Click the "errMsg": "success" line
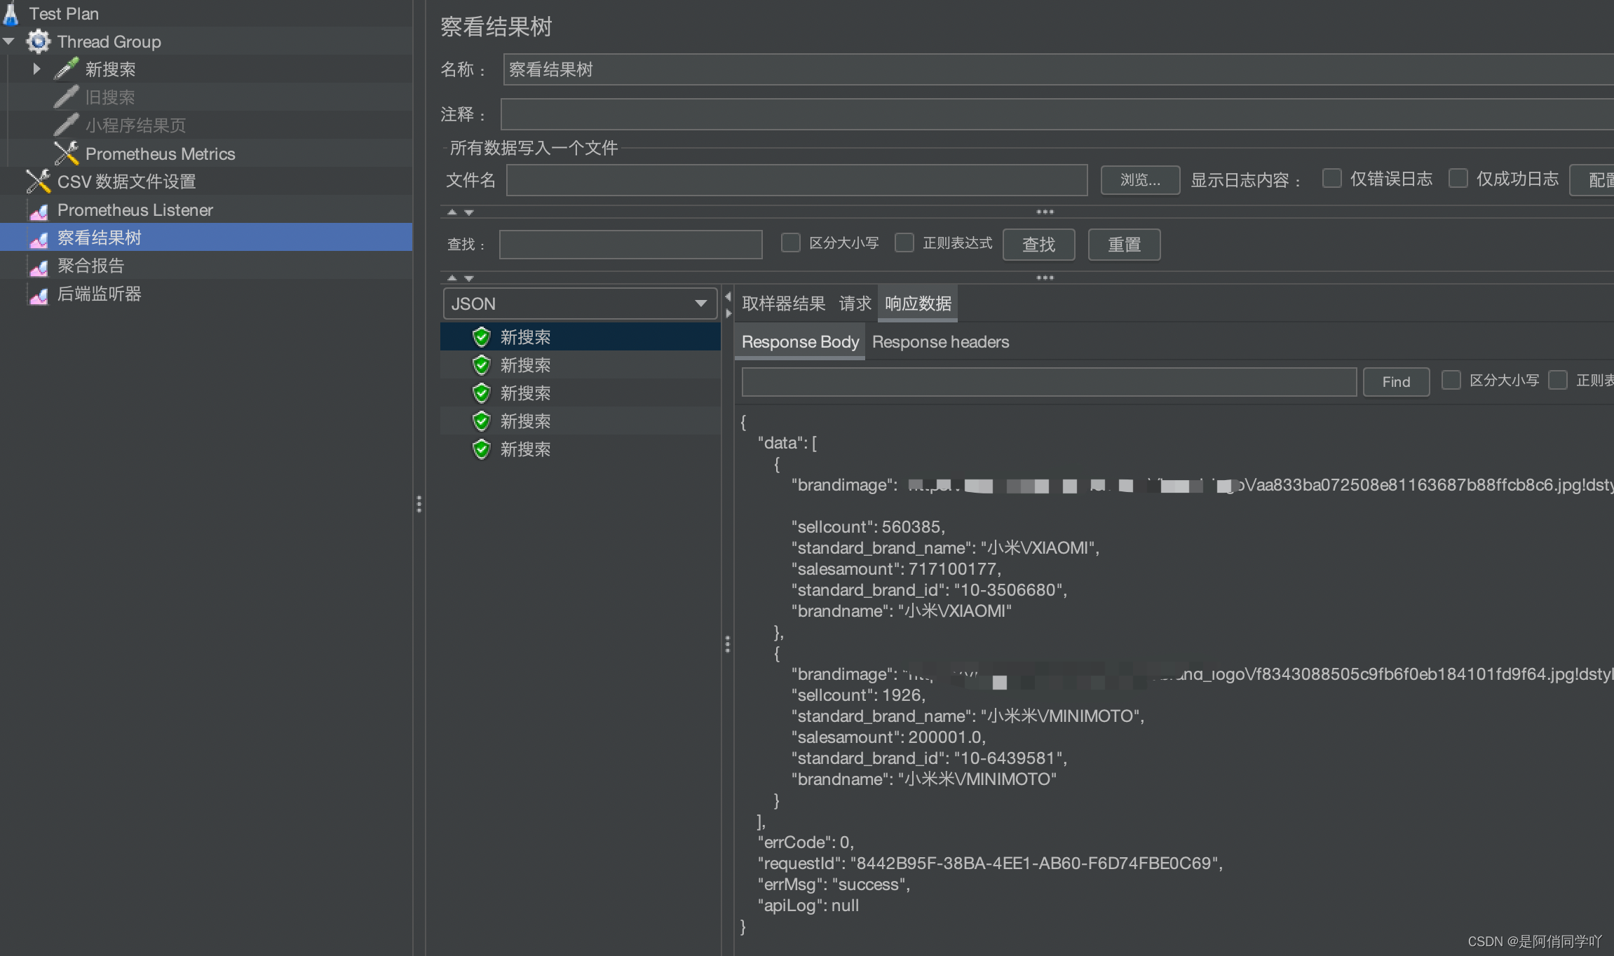This screenshot has width=1614, height=956. point(834,885)
